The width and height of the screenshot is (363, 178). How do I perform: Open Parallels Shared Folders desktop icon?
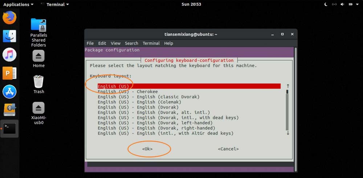coord(39,33)
